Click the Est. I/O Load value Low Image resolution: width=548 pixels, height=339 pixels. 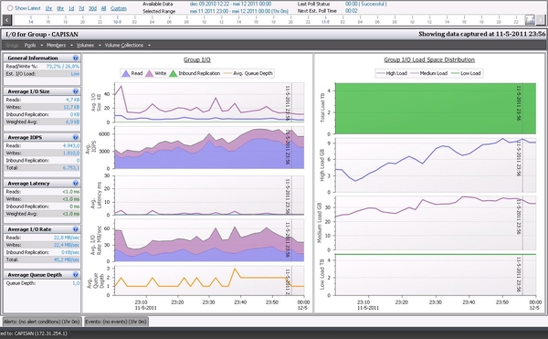point(75,74)
